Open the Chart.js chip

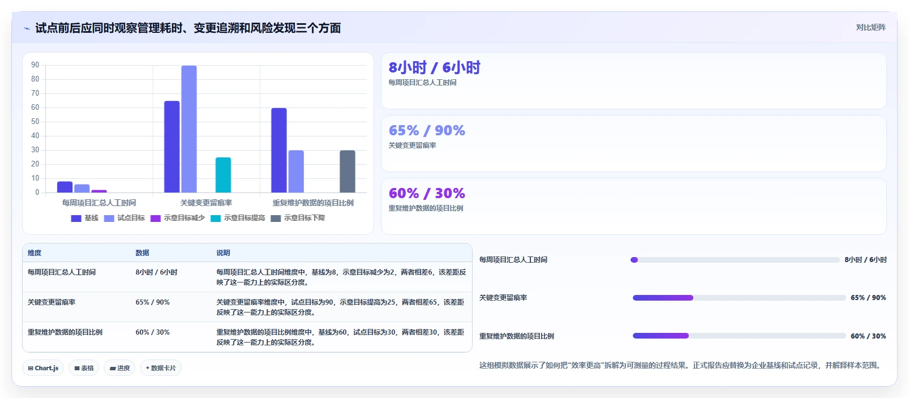43,368
